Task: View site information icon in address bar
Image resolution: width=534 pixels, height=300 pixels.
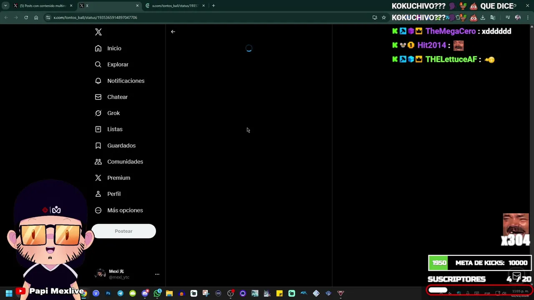Action: (48, 17)
